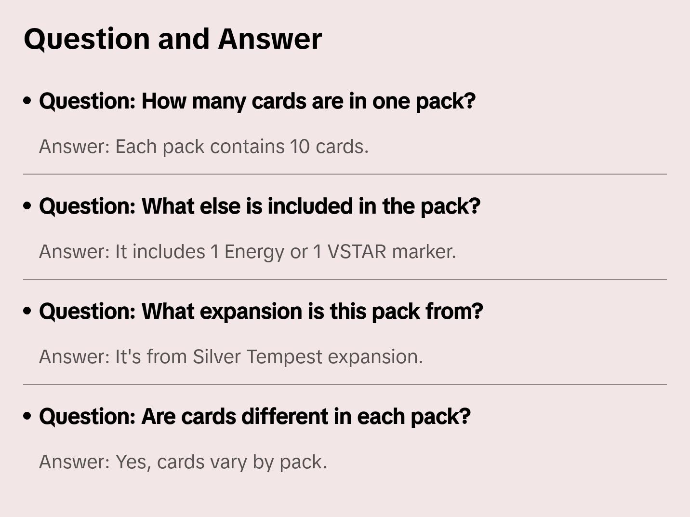Click the divider line below the 10 cards answer

point(345,174)
